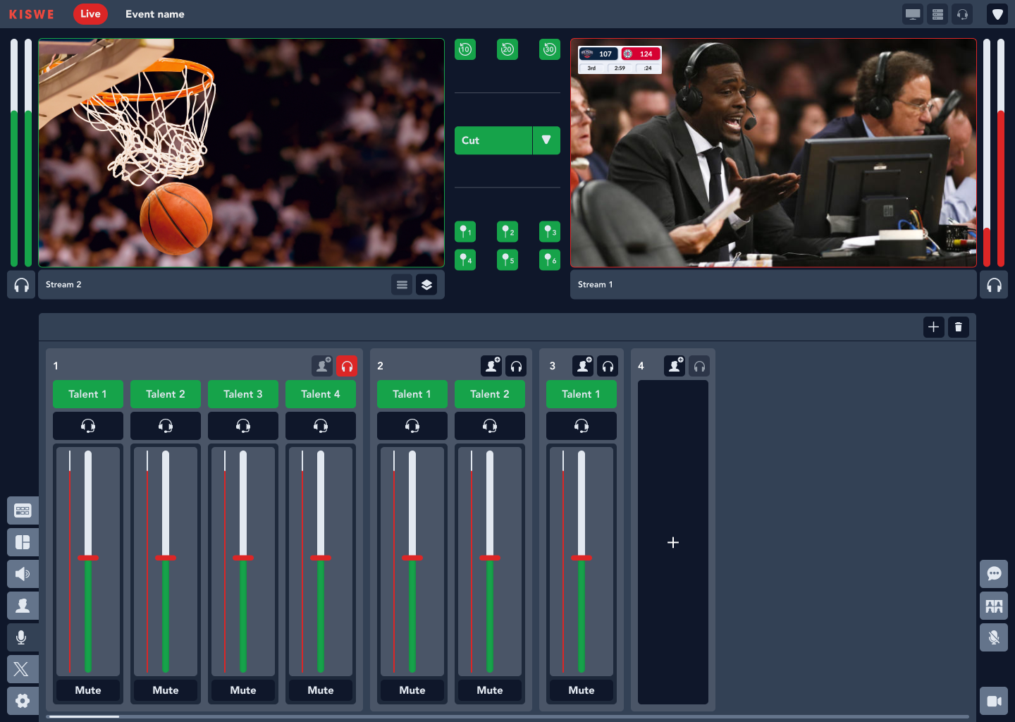Image resolution: width=1015 pixels, height=722 pixels.
Task: Click the headset monitoring icon in top bar
Action: (962, 13)
